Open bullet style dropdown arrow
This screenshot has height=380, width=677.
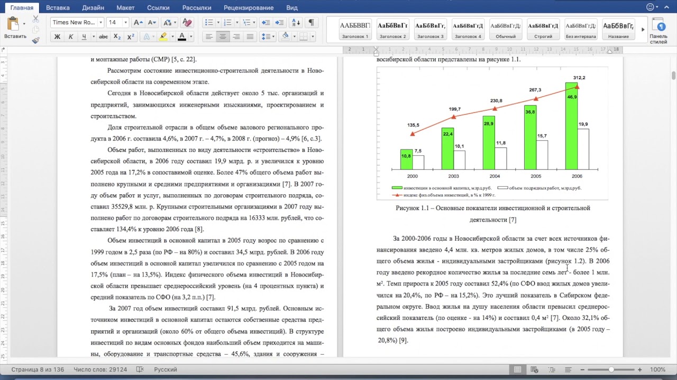click(x=217, y=23)
